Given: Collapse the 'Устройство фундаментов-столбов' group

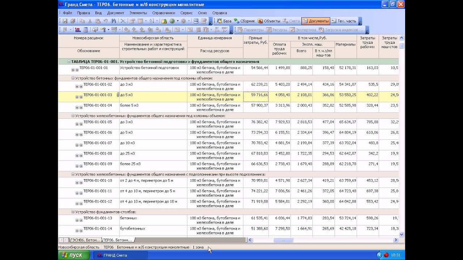Looking at the screenshot, I should [73, 212].
